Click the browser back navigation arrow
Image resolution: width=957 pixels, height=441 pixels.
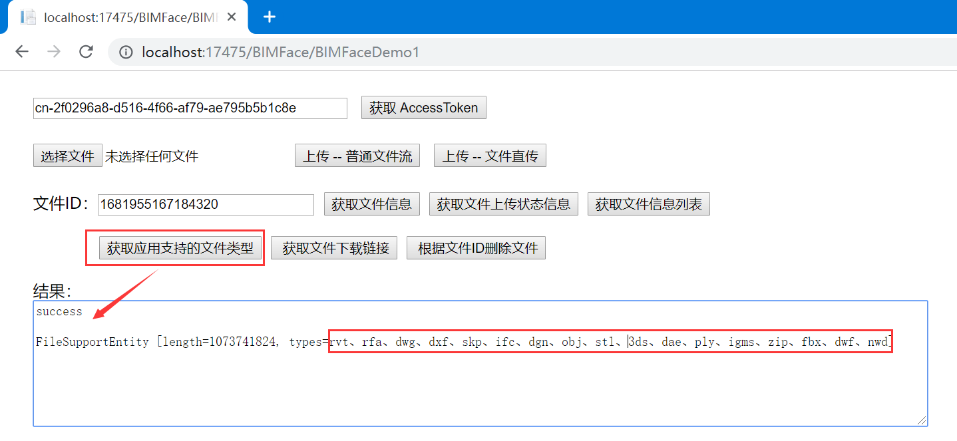tap(22, 51)
